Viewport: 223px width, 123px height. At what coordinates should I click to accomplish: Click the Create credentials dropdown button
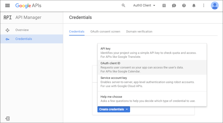tap(114, 109)
